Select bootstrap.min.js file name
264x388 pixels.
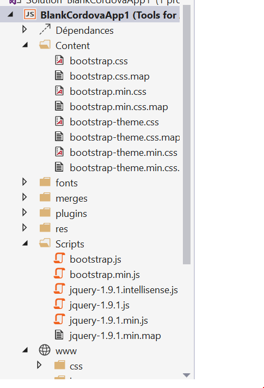pos(105,275)
